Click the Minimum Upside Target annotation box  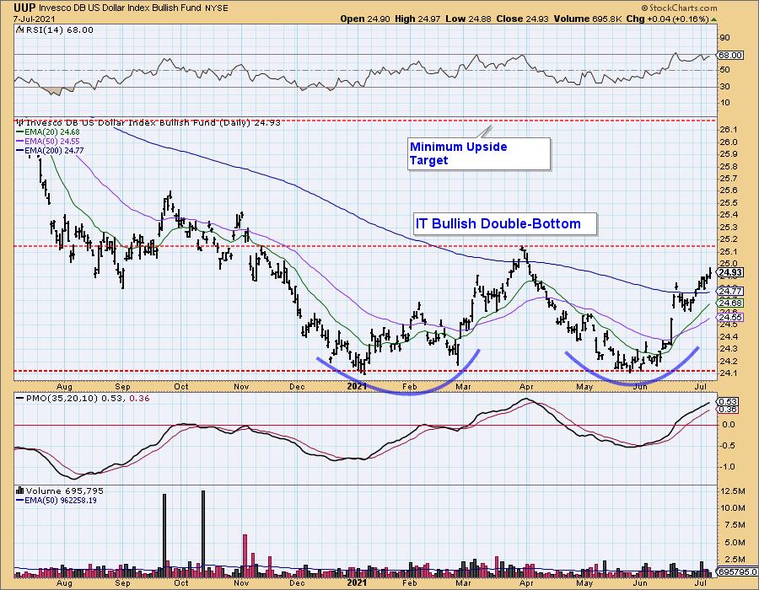pos(479,153)
